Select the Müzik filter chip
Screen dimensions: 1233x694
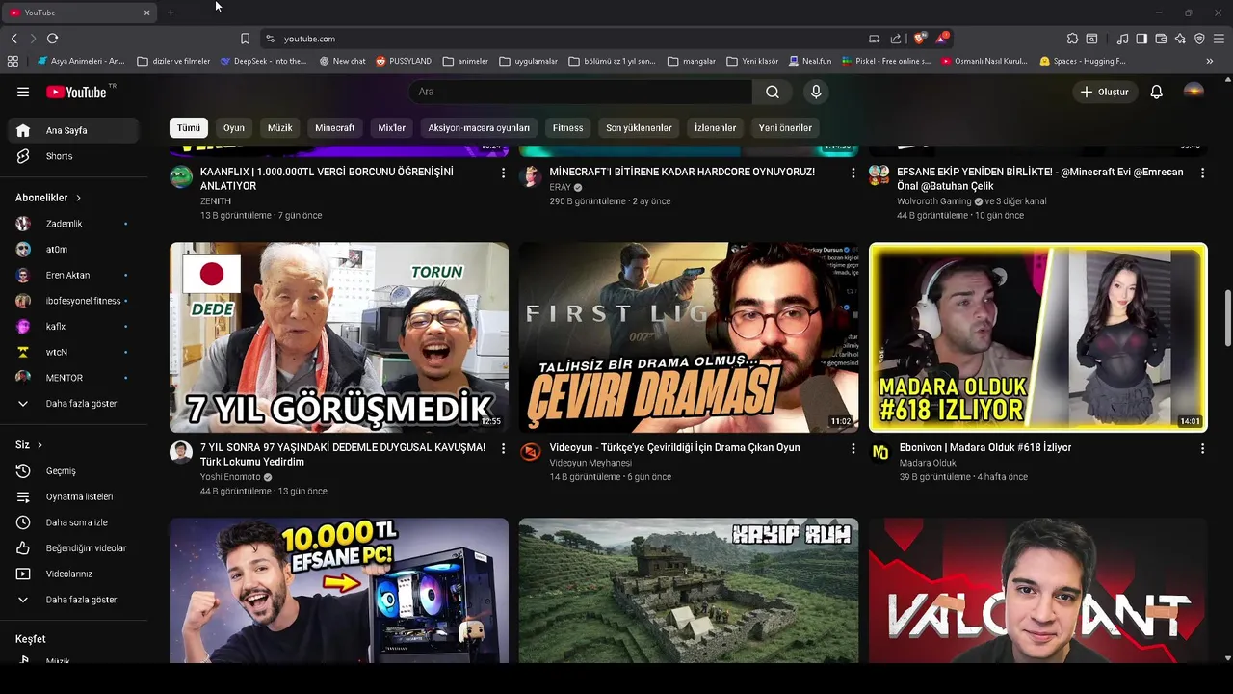[279, 127]
